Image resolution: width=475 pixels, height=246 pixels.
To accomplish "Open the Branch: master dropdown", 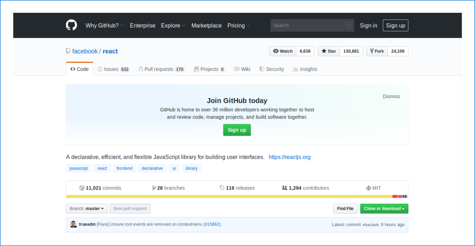I will 87,209.
